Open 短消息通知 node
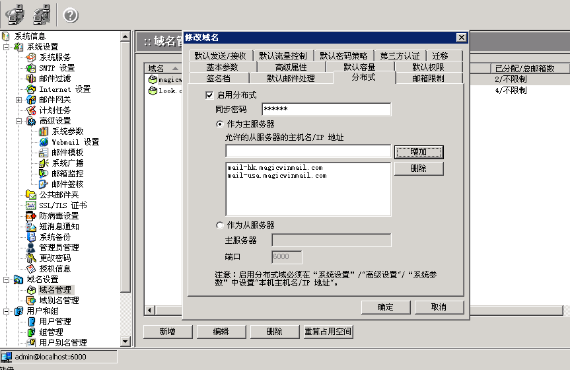The height and width of the screenshot is (370, 570). 59,226
